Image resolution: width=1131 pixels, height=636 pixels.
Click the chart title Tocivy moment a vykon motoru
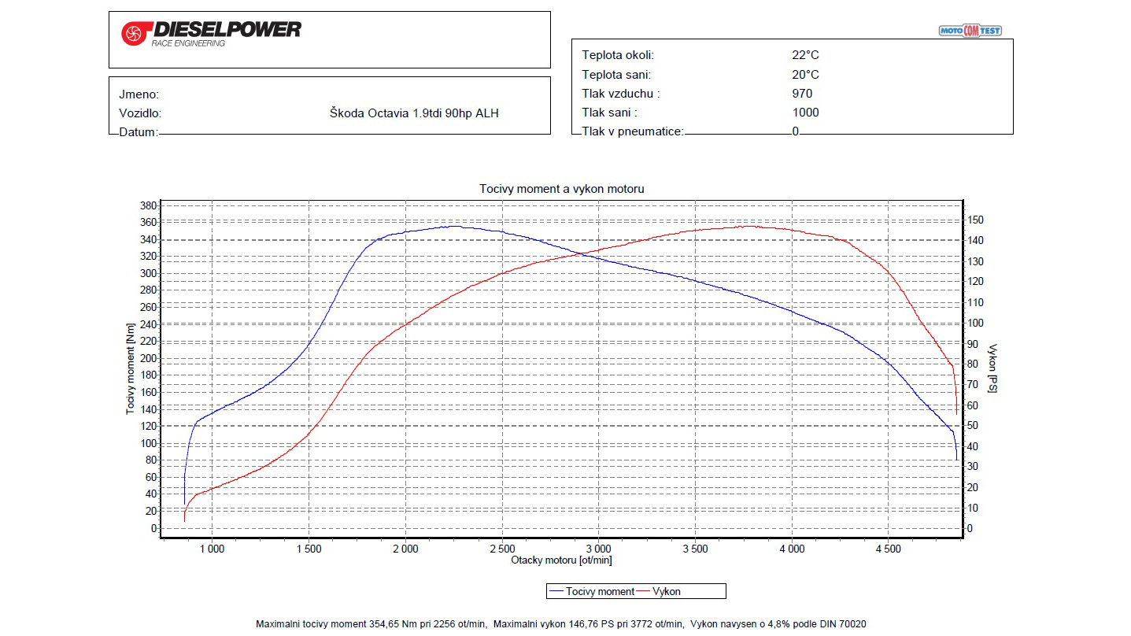(x=562, y=189)
